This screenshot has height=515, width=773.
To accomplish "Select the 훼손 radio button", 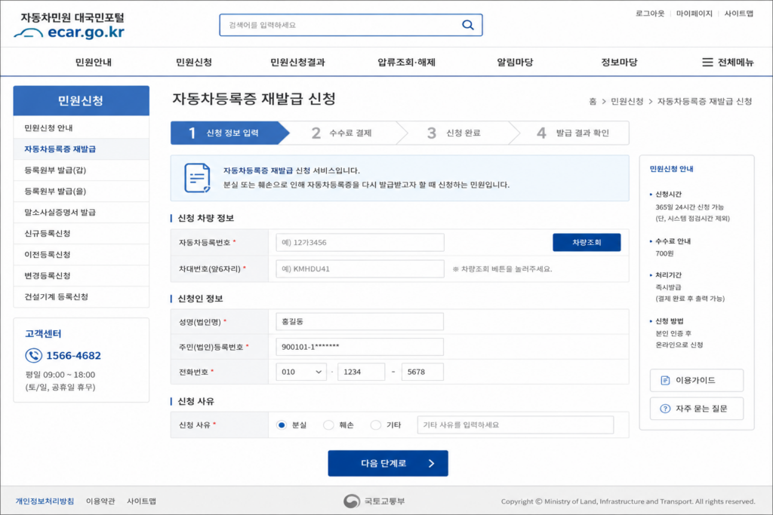I will (x=328, y=425).
